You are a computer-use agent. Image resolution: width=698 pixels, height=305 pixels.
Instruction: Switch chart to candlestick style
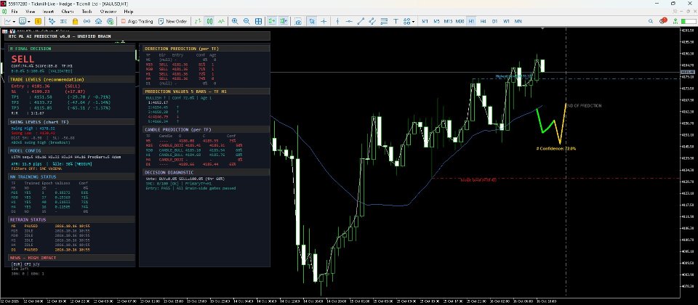tap(209, 21)
